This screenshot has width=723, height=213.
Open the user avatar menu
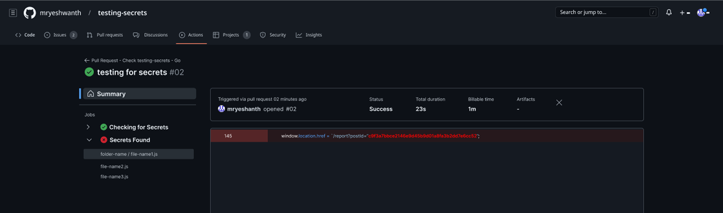[x=703, y=12]
